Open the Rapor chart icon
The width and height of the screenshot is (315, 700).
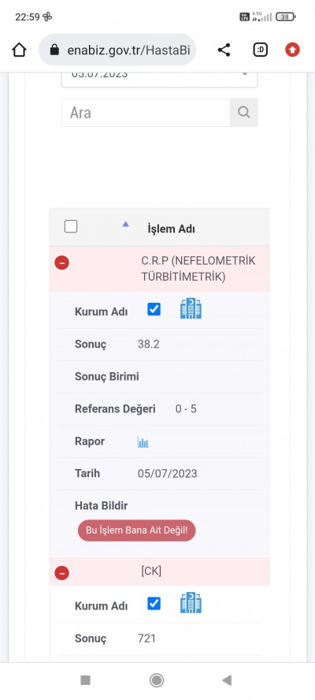tap(143, 442)
